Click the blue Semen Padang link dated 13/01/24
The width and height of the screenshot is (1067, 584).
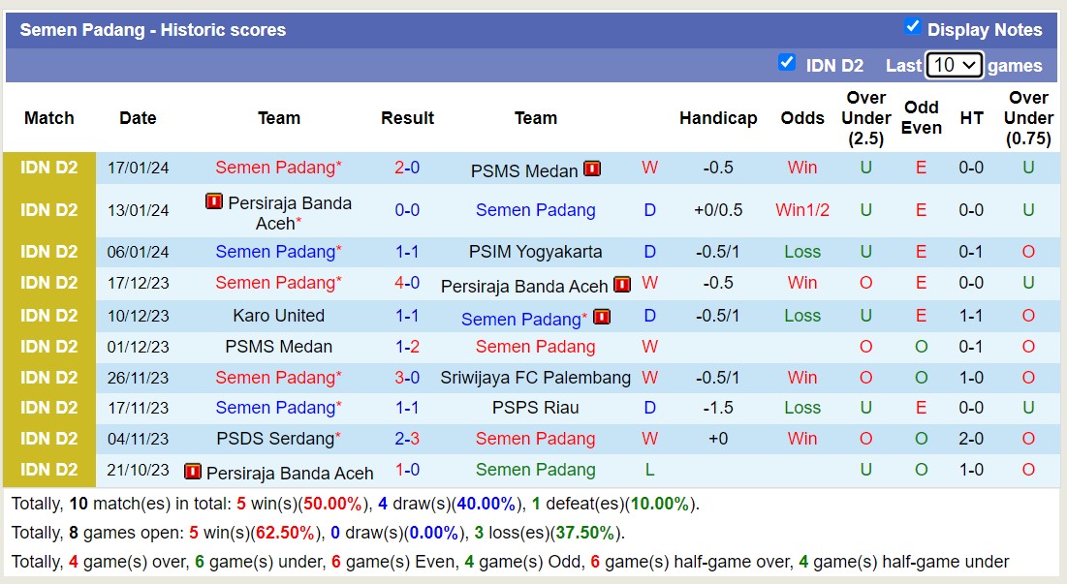pos(536,210)
